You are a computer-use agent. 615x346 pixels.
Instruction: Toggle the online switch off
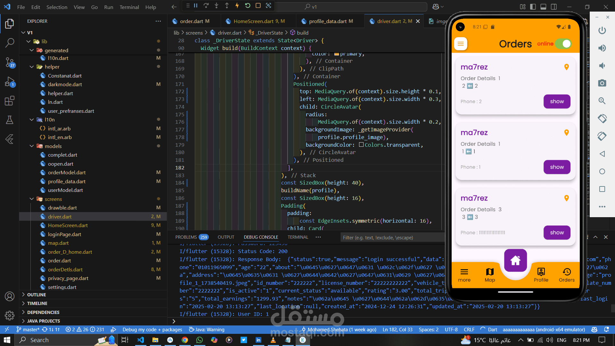[563, 44]
